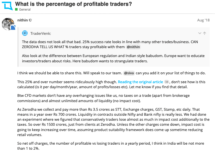Click the topic title heading
Screen dimensions: 215x153
73,4
